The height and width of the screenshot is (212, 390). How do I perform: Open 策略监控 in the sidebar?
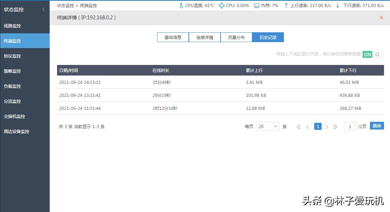point(25,71)
